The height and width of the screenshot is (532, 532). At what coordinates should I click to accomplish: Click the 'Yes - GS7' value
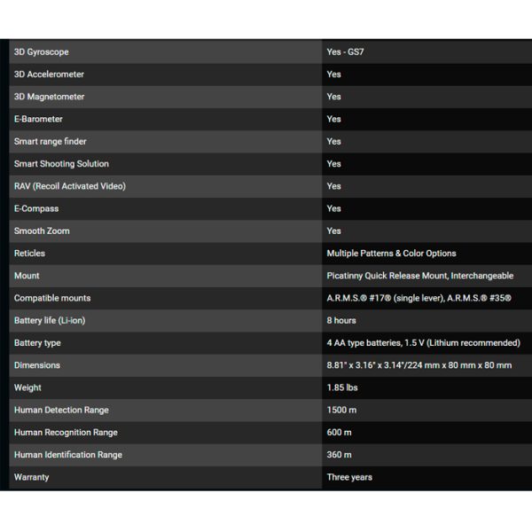click(345, 52)
